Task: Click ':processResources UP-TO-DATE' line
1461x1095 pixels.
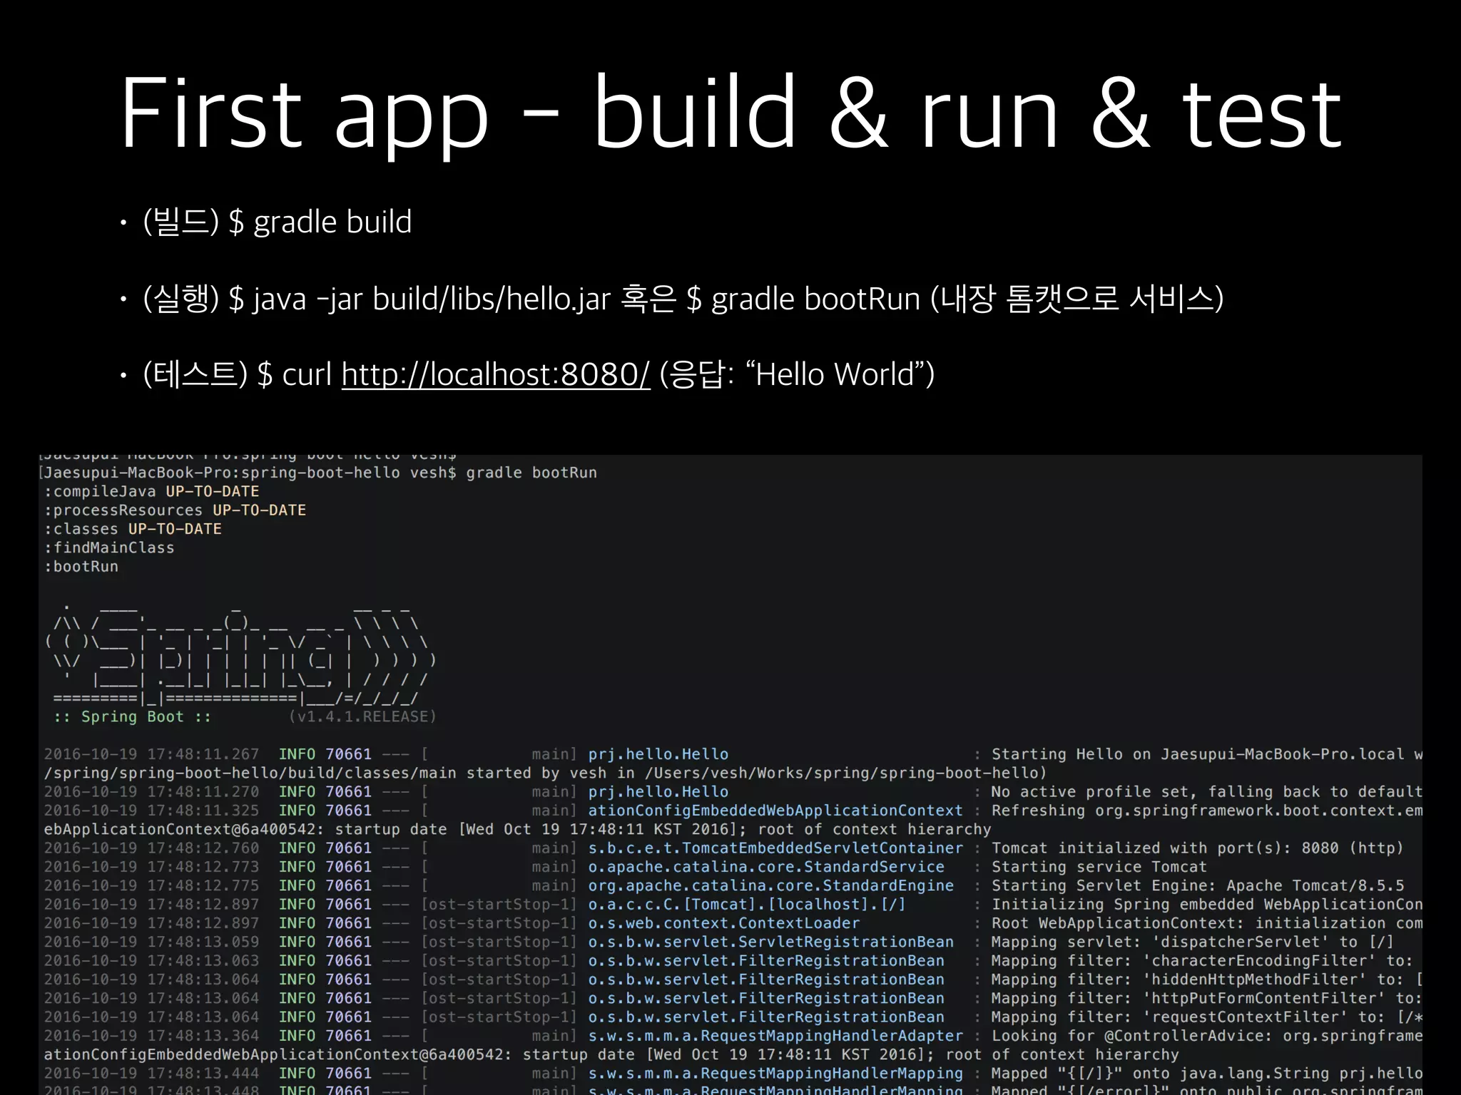Action: pyautogui.click(x=175, y=510)
